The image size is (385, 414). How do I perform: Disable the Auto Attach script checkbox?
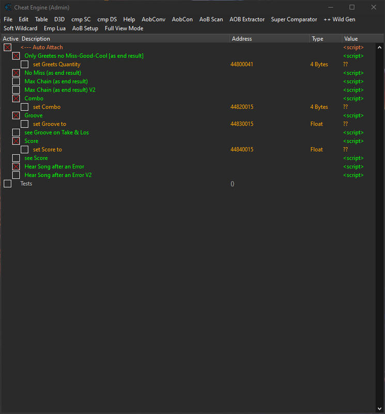pyautogui.click(x=8, y=47)
